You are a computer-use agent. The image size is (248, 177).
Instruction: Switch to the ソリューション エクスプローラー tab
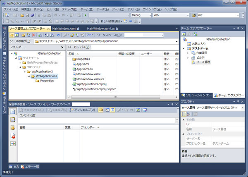196,95
